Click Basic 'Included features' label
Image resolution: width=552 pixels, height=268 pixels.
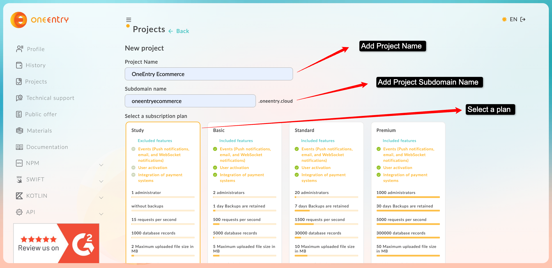click(x=236, y=141)
